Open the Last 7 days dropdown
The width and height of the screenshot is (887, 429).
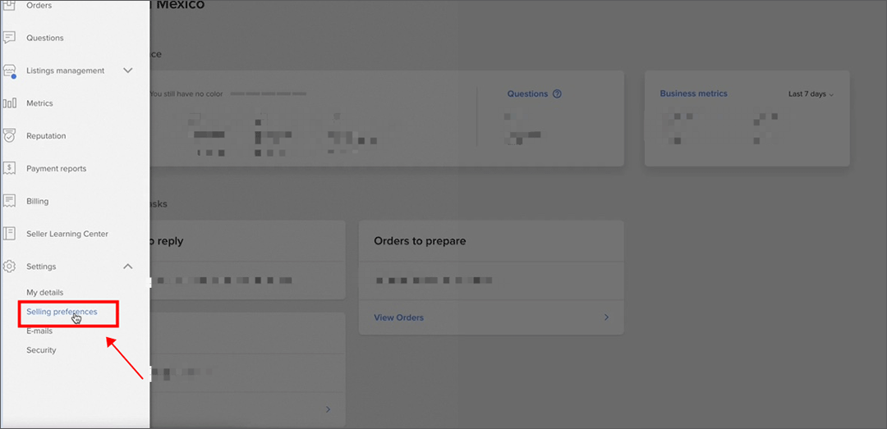pos(810,94)
